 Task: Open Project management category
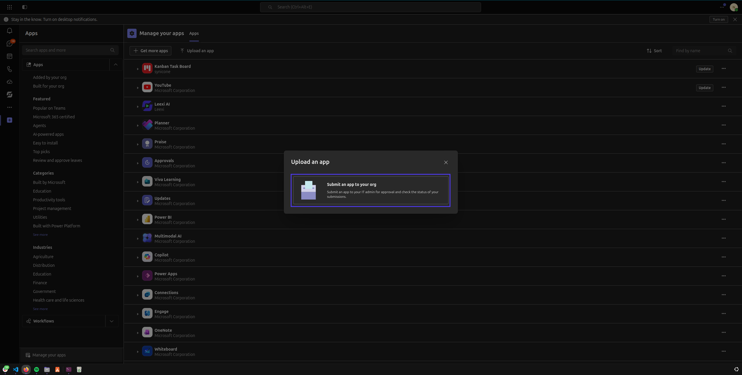pos(52,209)
